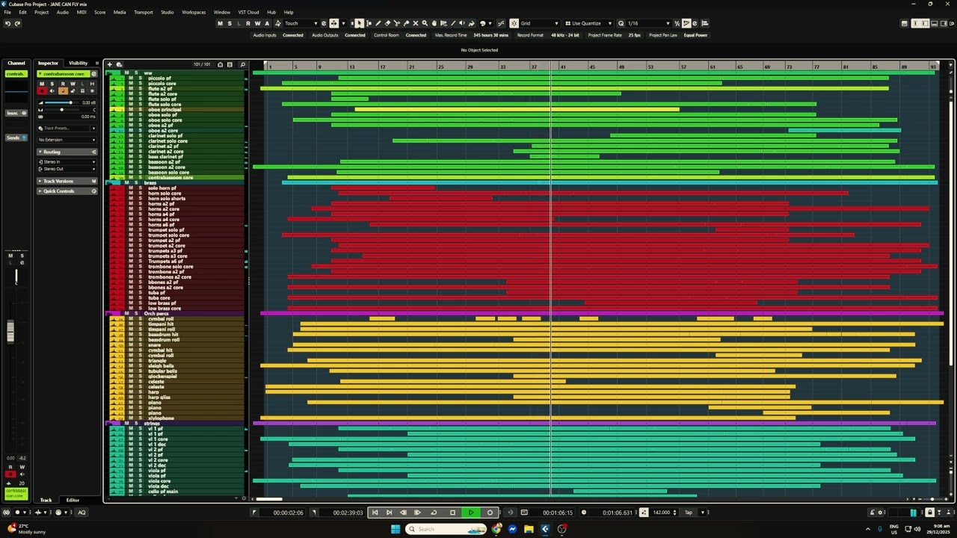Viewport: 957px width, 538px height.
Task: Expand the Track Versions section
Action: (67, 181)
